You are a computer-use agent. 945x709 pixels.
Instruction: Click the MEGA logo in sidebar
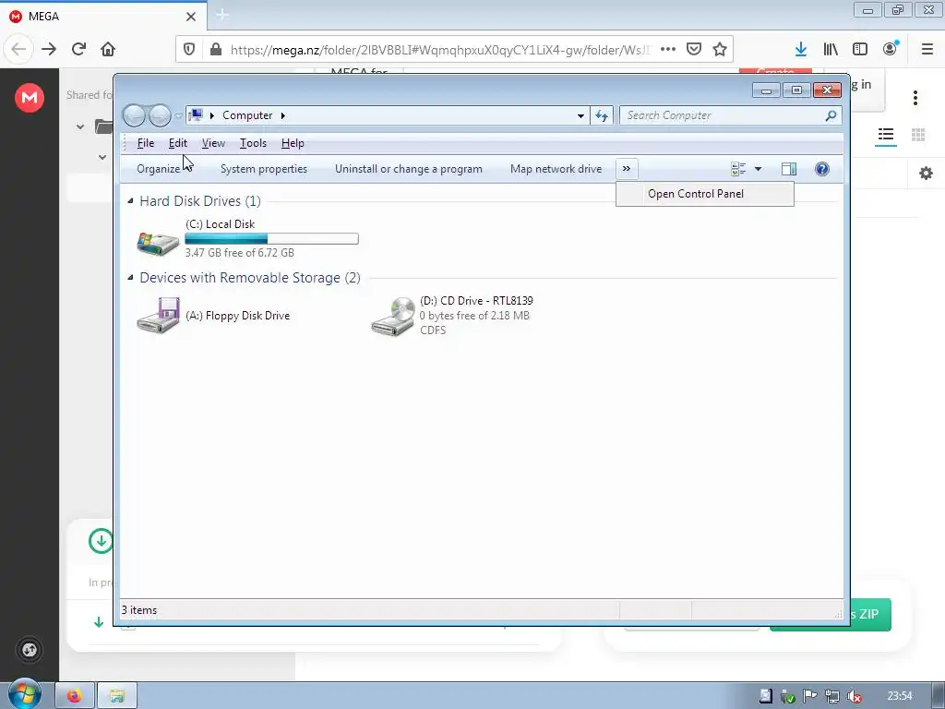pos(30,97)
